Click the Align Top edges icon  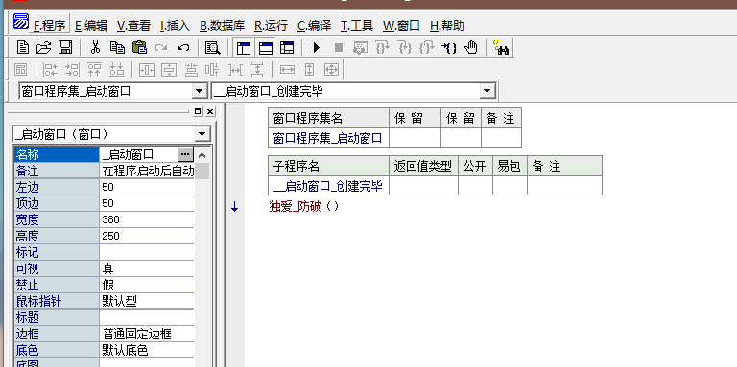94,70
